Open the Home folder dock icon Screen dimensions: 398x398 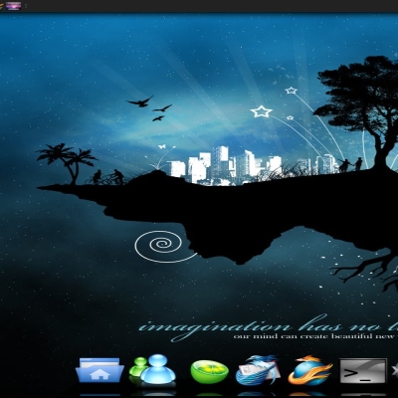[x=99, y=370]
